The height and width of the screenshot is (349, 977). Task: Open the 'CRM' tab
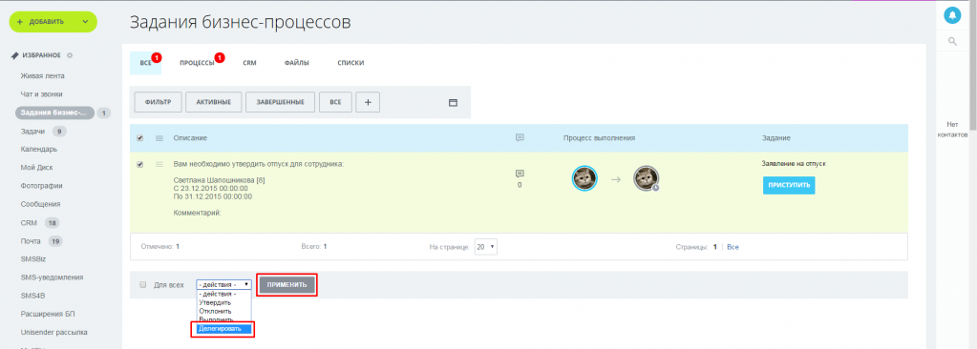coord(249,63)
